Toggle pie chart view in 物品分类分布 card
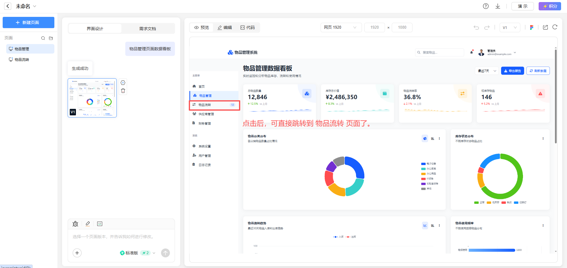The height and width of the screenshot is (268, 567). click(425, 138)
